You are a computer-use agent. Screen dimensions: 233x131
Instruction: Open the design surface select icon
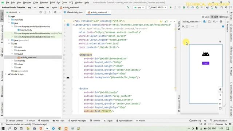coord(204,22)
